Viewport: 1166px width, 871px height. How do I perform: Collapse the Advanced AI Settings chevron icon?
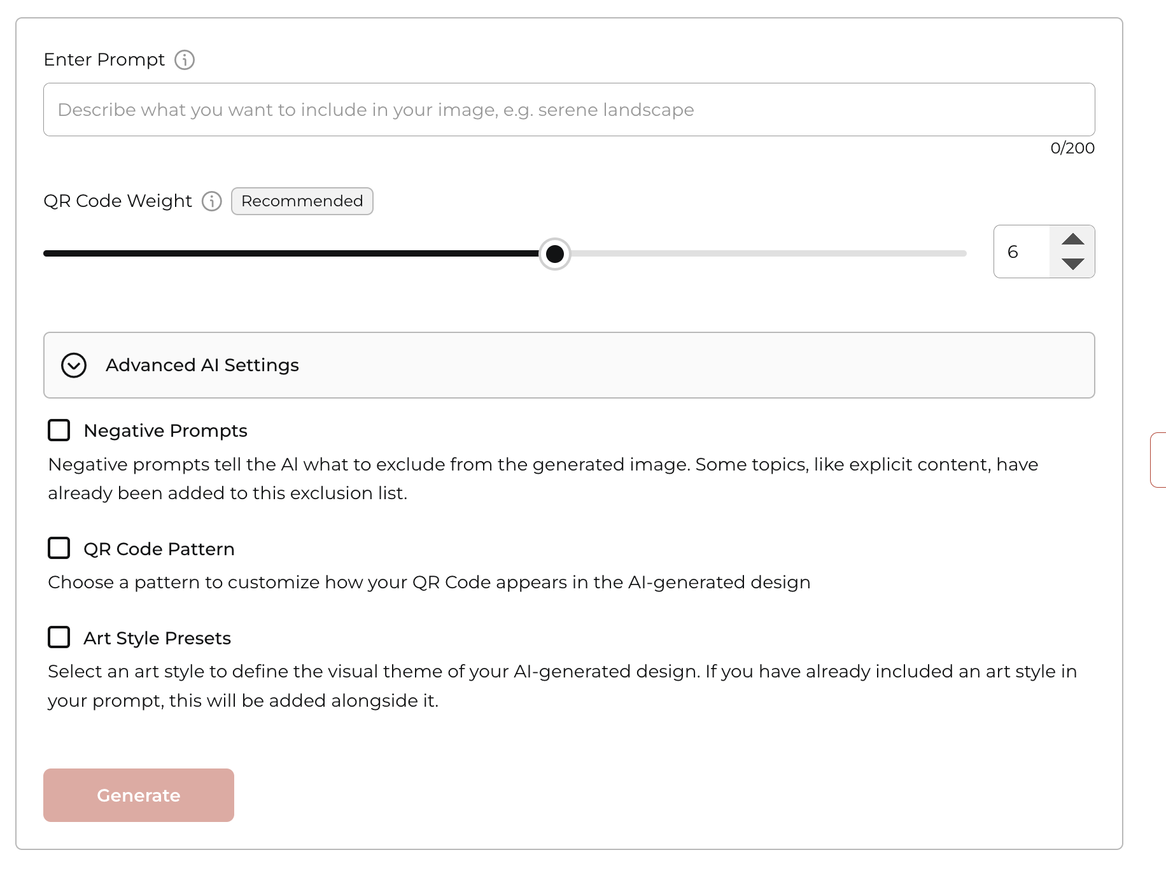[x=74, y=365]
